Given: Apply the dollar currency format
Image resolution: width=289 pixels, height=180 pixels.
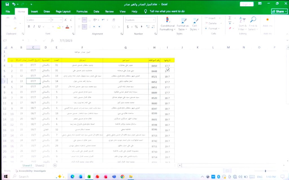Looking at the screenshot, I should click(x=128, y=27).
